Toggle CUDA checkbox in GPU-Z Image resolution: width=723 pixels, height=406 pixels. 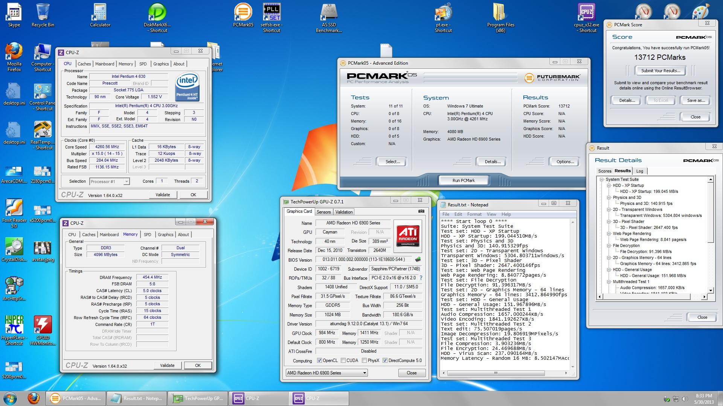click(343, 361)
